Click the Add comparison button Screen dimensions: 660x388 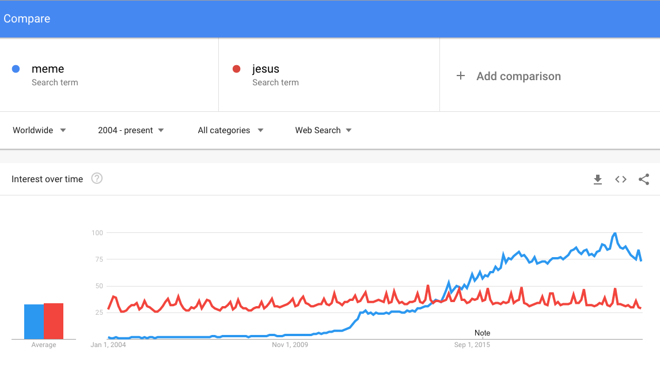click(x=509, y=76)
